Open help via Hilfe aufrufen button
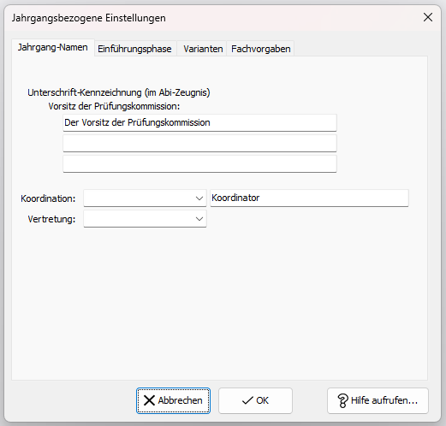This screenshot has height=426, width=446. 378,400
